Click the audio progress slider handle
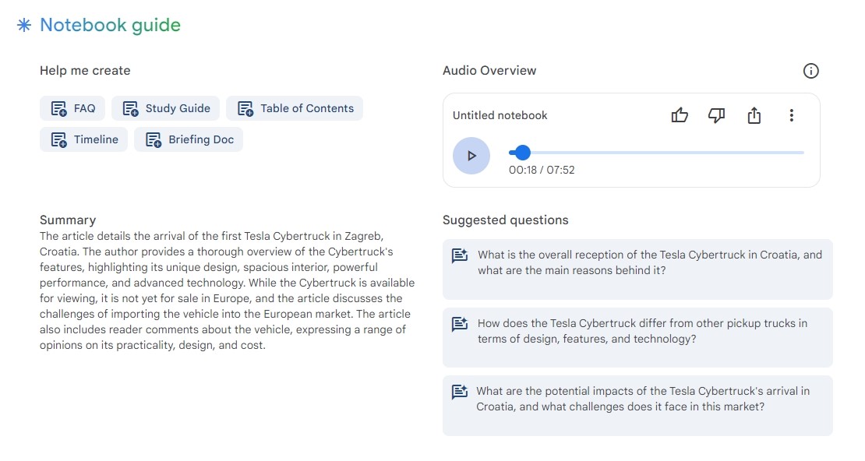 point(522,152)
